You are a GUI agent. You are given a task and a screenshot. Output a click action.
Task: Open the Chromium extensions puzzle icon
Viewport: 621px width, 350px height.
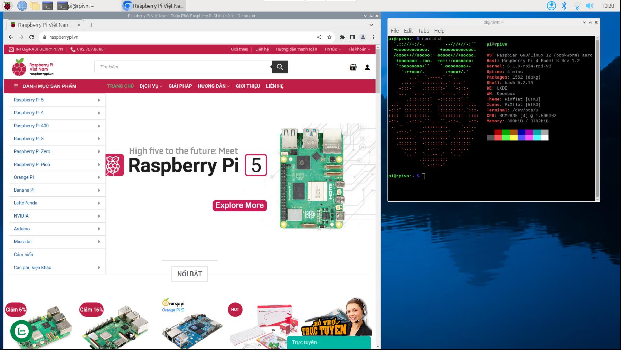point(342,37)
